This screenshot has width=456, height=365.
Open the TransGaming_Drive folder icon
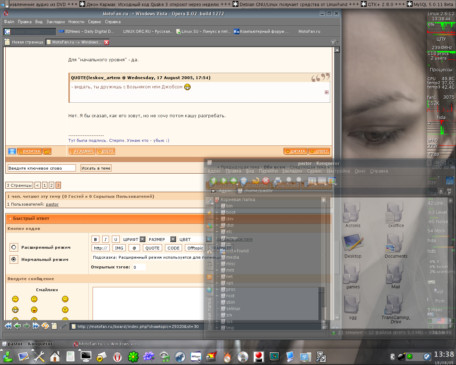click(395, 308)
